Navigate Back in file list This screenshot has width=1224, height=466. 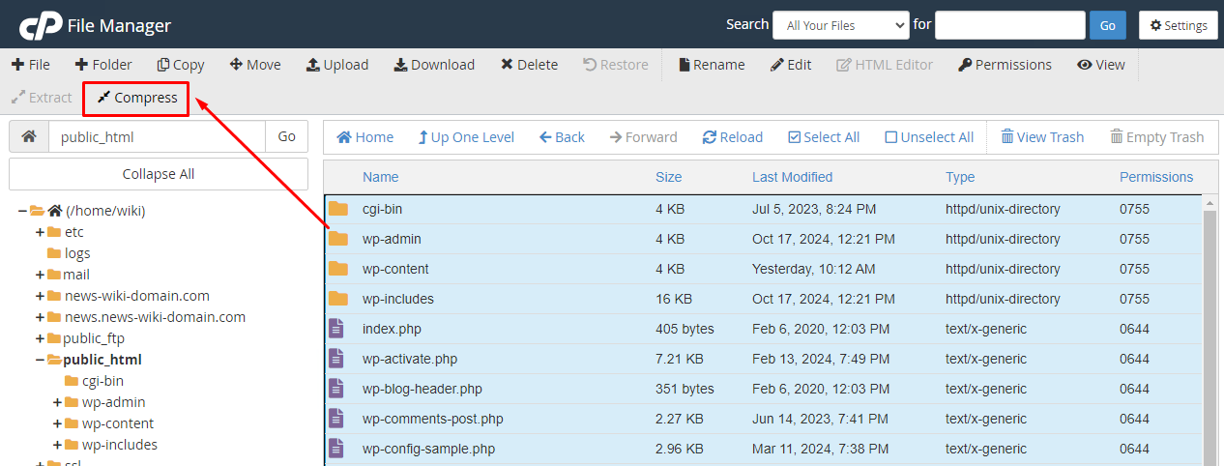pos(562,137)
